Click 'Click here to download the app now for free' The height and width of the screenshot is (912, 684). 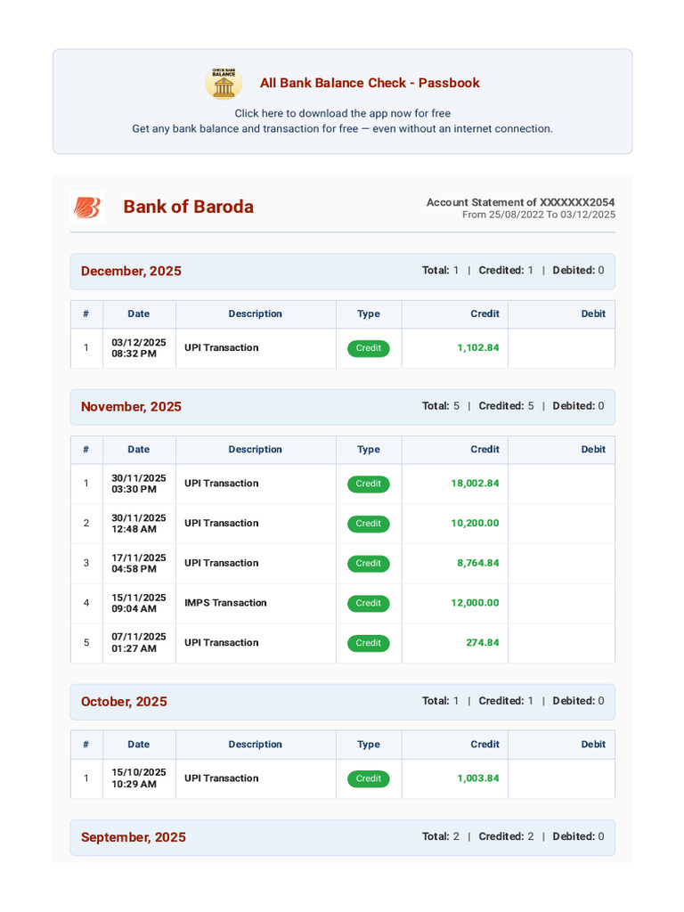click(x=343, y=113)
